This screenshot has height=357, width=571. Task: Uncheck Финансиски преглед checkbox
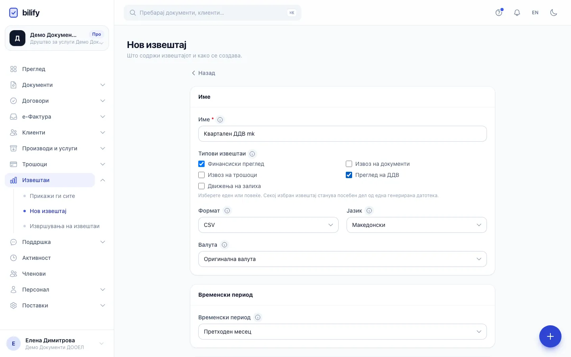(x=201, y=164)
